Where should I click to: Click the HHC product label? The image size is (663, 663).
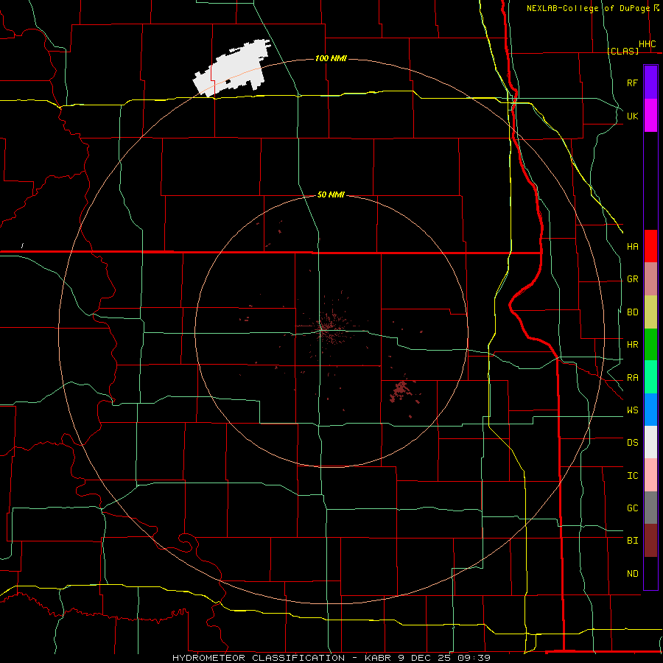point(647,44)
